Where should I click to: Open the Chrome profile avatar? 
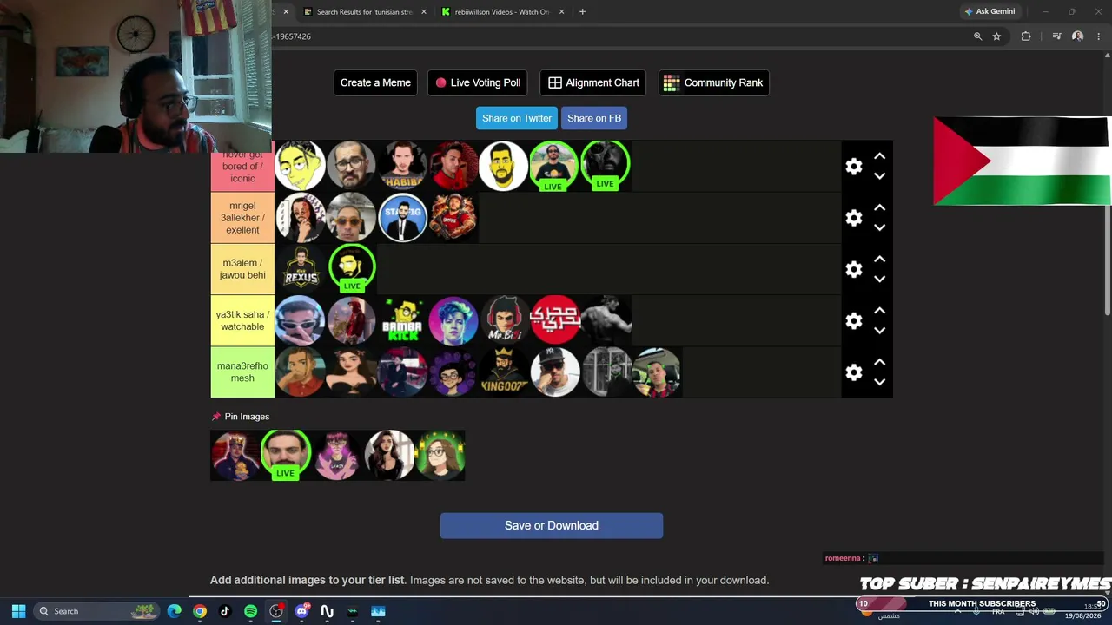click(x=1077, y=36)
